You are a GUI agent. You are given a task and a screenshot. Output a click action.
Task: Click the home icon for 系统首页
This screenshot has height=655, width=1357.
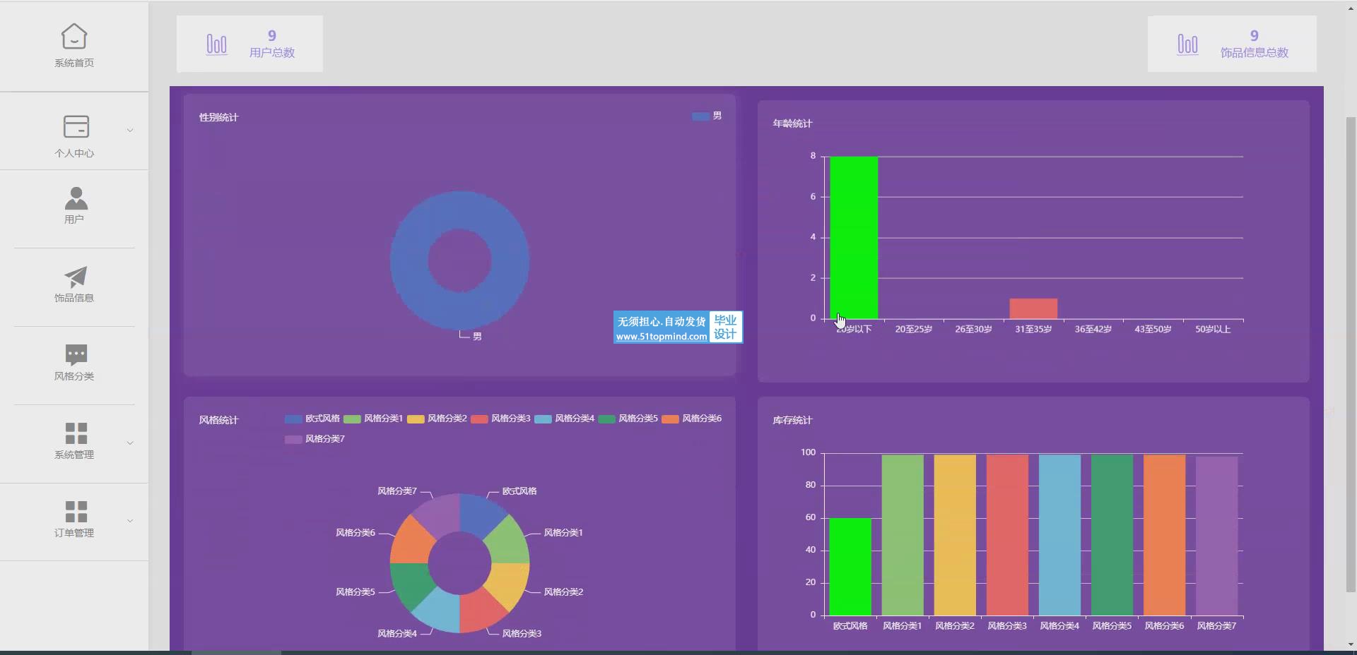(74, 37)
